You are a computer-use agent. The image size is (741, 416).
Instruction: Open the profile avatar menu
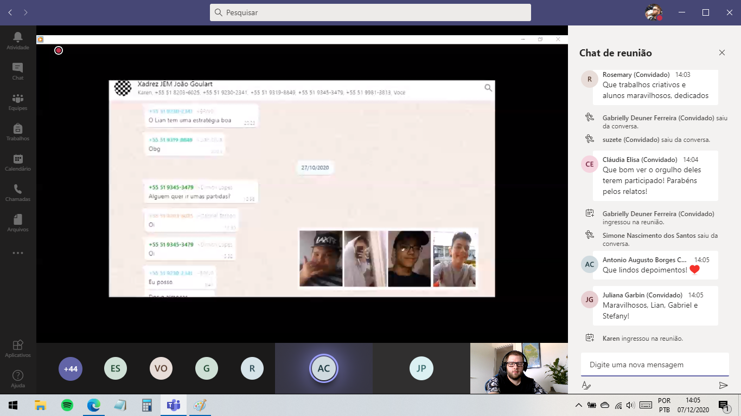(x=654, y=12)
